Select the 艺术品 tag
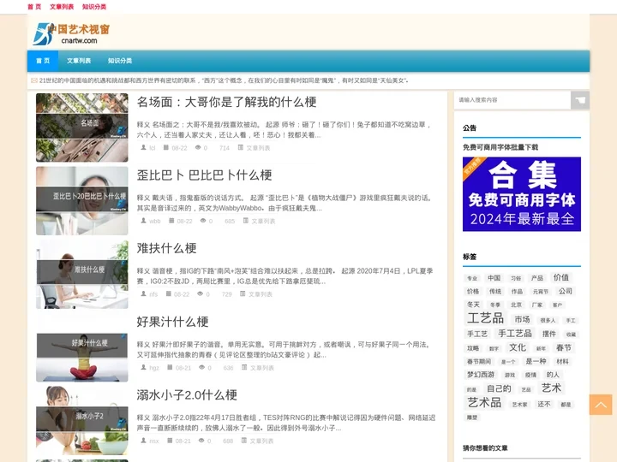617x462 pixels. coord(484,403)
